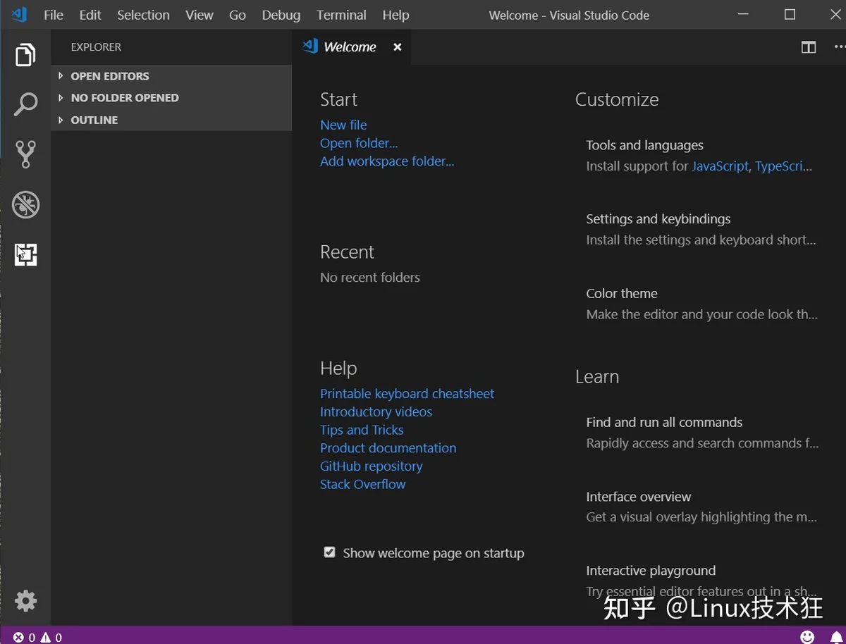The width and height of the screenshot is (846, 644).
Task: Open the GitHub repository link
Action: tap(372, 466)
